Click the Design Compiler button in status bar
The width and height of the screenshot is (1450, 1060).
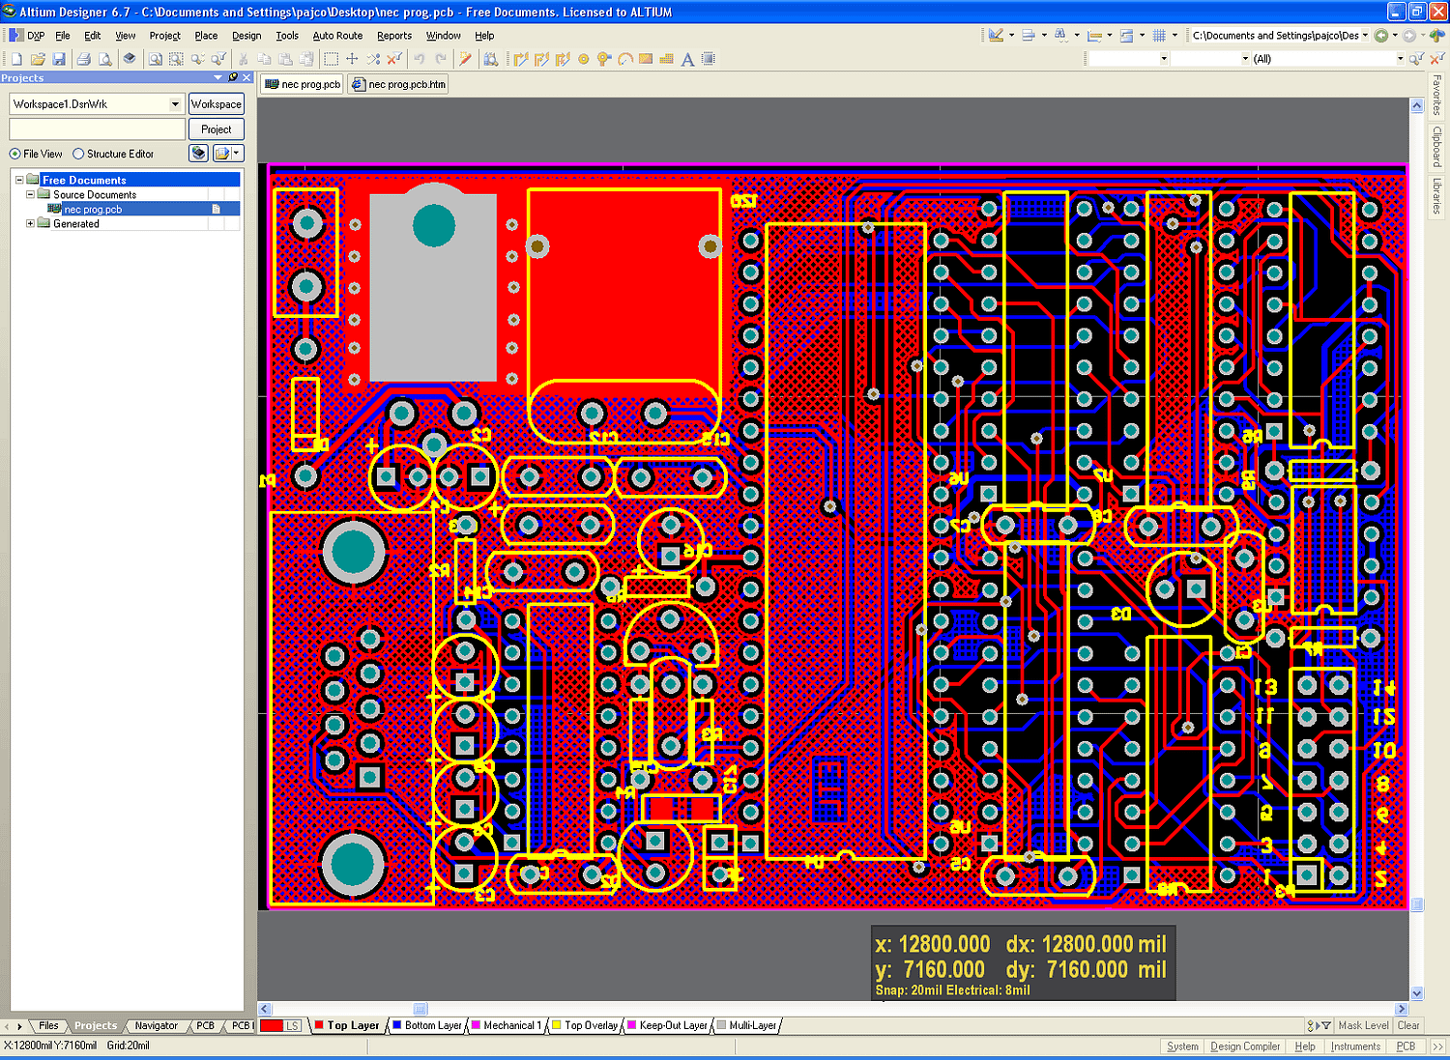coord(1245,1046)
